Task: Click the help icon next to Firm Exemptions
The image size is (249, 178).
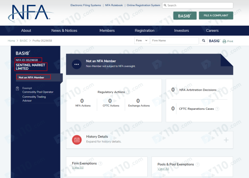Action: point(100,163)
